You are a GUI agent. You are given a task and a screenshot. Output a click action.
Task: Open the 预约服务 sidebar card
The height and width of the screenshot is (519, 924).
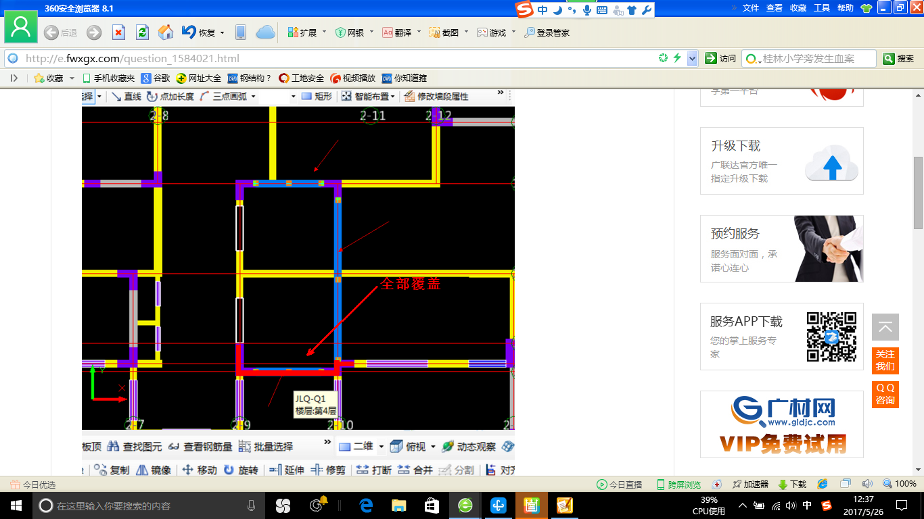pyautogui.click(x=782, y=249)
